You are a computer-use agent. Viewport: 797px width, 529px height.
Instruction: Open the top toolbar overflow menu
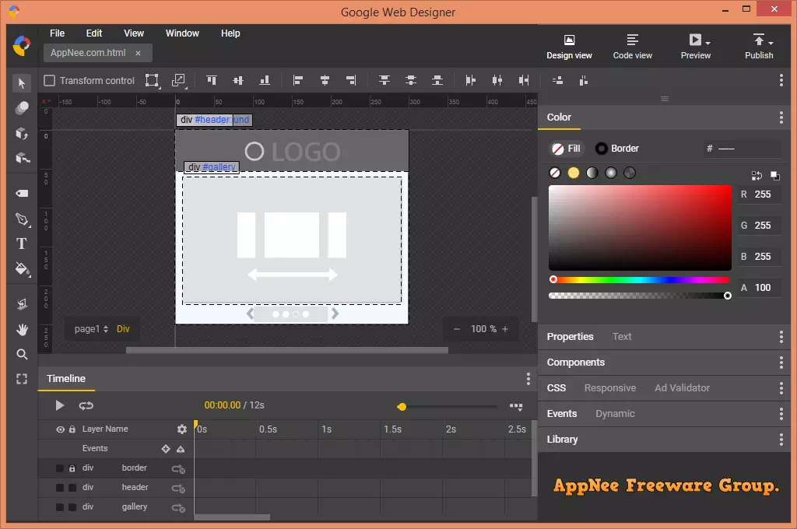781,80
